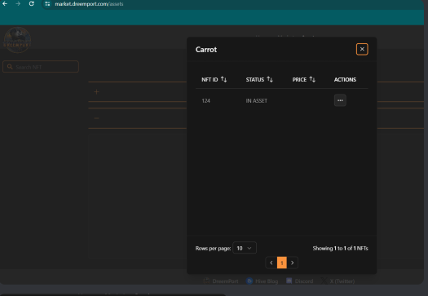This screenshot has width=428, height=296.
Task: Open actions menu for NFT 124
Action: click(x=340, y=100)
